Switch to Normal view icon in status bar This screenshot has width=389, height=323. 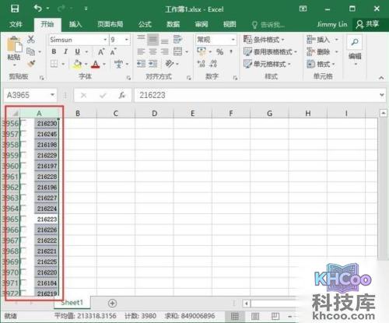tap(235, 316)
